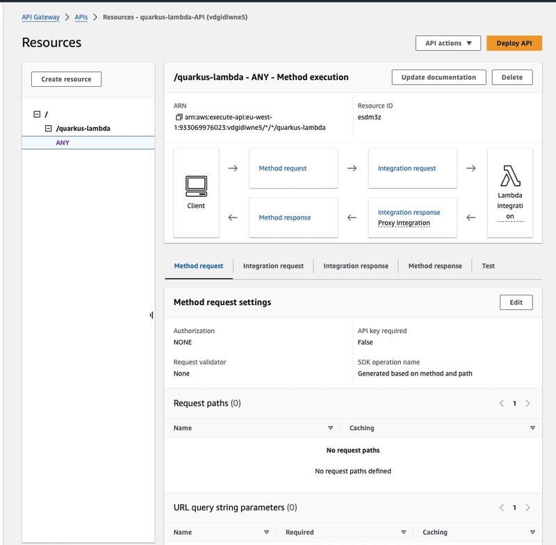556x545 pixels.
Task: Click page number 1 of URL query string parameters
Action: tap(514, 507)
